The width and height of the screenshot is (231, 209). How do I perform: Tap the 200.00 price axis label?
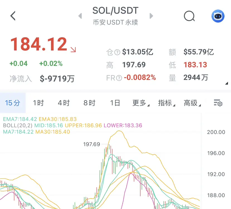(216, 132)
